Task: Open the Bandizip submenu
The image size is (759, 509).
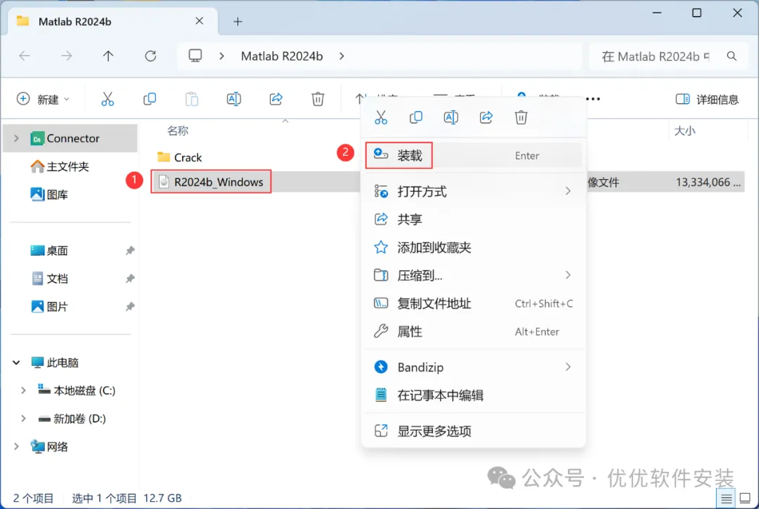Action: (x=473, y=367)
